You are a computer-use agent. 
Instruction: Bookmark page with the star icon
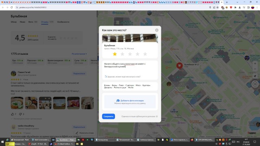coord(218,7)
